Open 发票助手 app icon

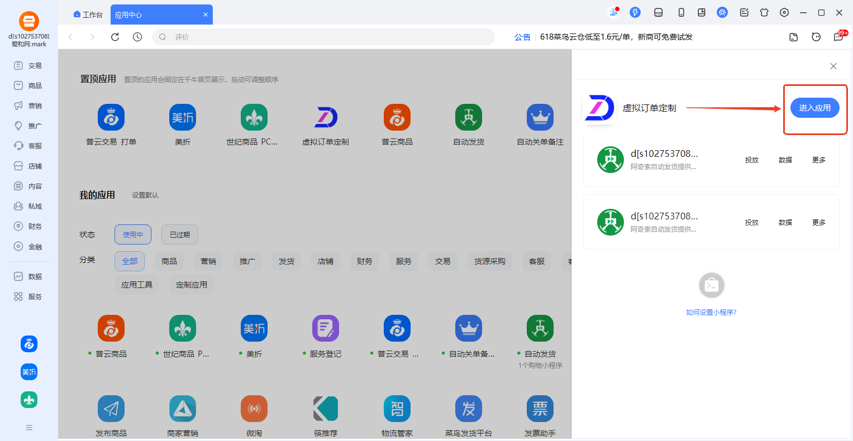coord(540,409)
